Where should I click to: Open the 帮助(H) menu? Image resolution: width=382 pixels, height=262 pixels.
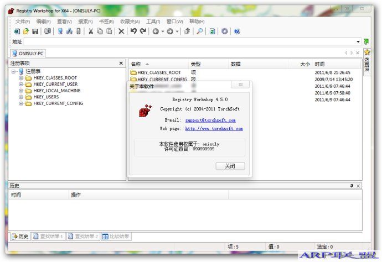click(x=197, y=22)
